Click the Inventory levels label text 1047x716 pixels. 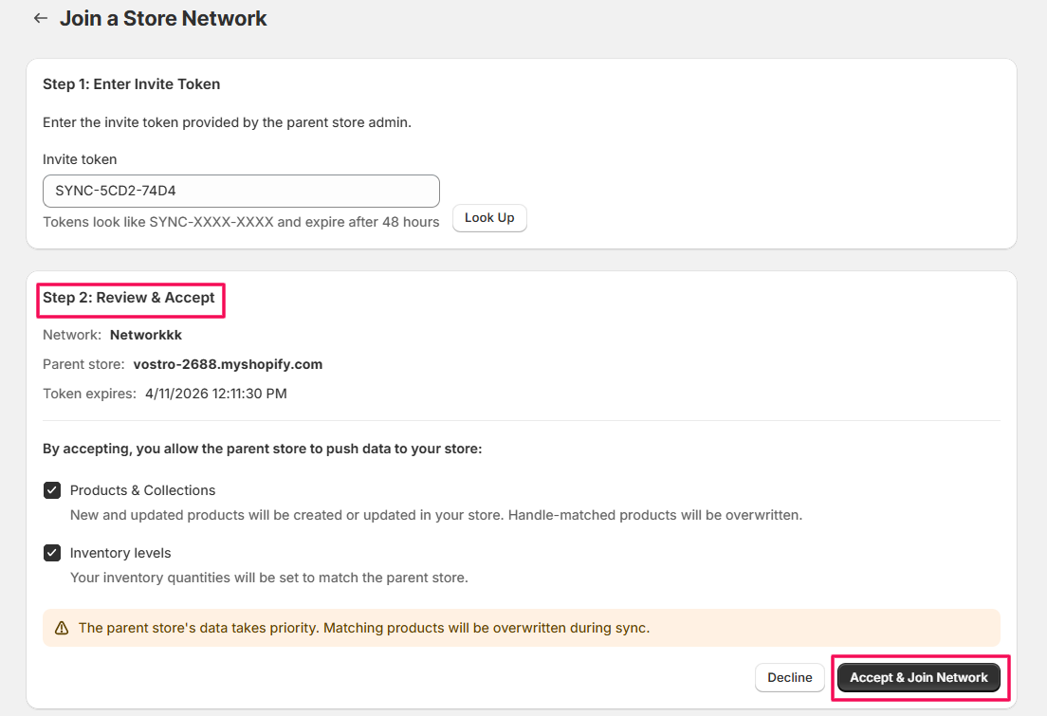point(120,553)
